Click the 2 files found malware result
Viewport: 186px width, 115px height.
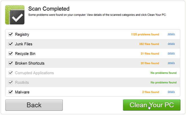[150, 92]
